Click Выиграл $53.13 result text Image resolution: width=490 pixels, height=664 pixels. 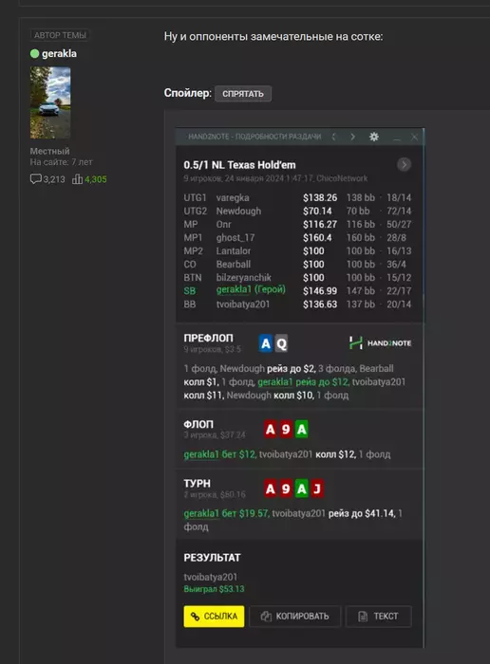coord(214,589)
